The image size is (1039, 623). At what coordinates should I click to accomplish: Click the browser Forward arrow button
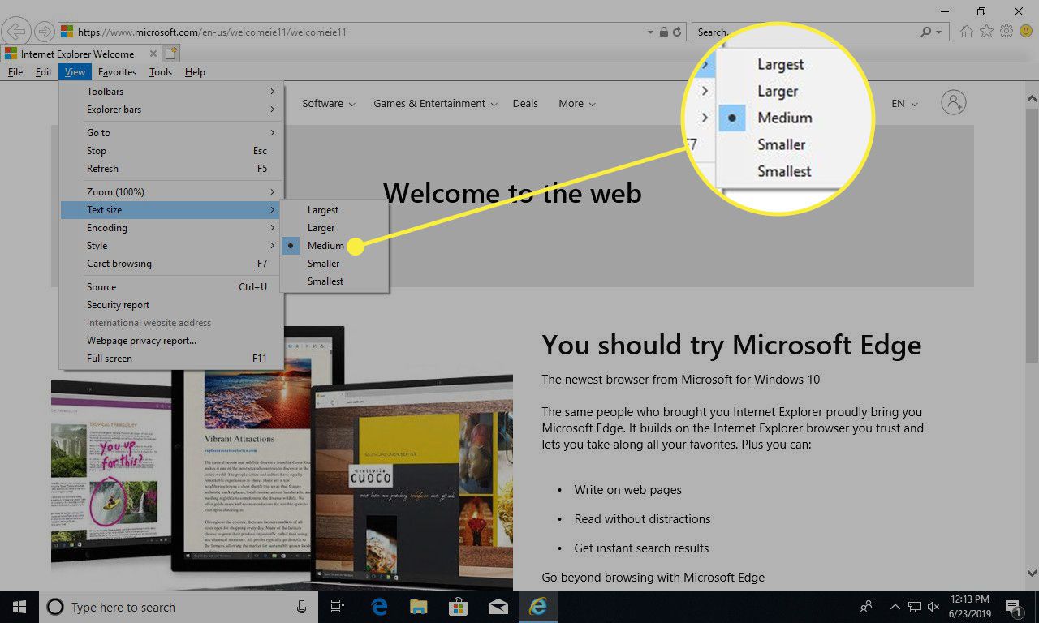click(x=43, y=32)
